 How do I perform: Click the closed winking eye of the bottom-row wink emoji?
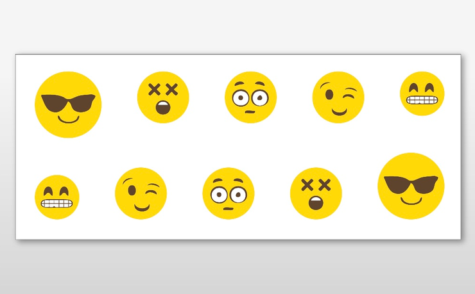(152, 192)
